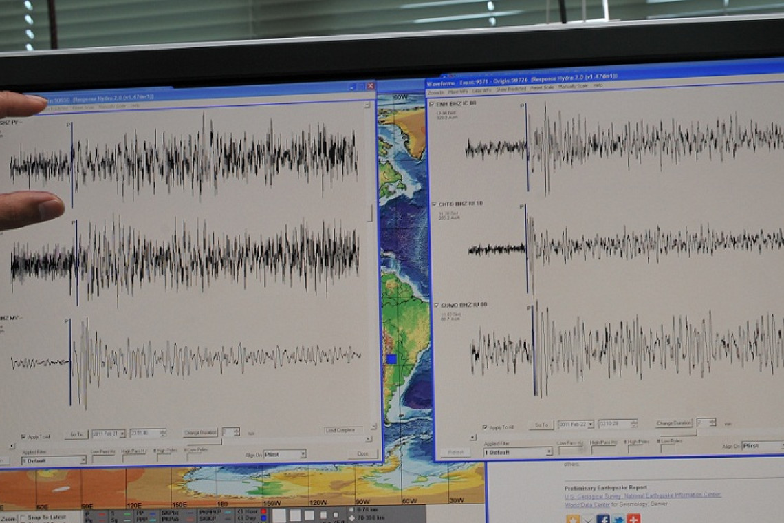Toggle the GUMO BHZ IU station checkbox
The image size is (784, 523).
point(435,305)
